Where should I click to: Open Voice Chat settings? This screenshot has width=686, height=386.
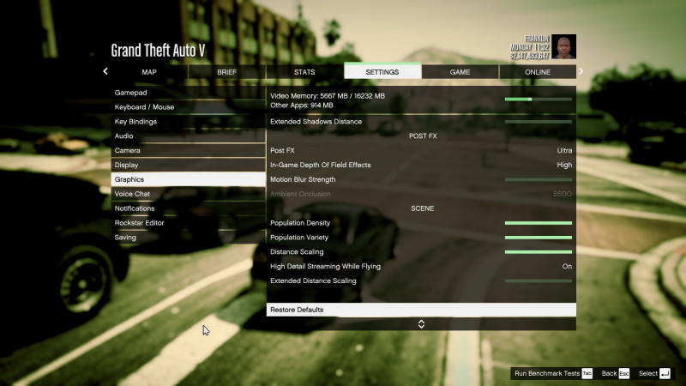point(188,194)
